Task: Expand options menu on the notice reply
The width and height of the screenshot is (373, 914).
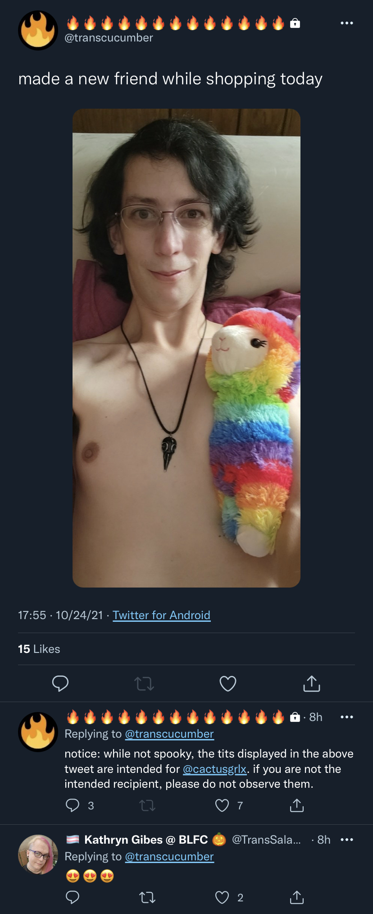Action: 346,717
